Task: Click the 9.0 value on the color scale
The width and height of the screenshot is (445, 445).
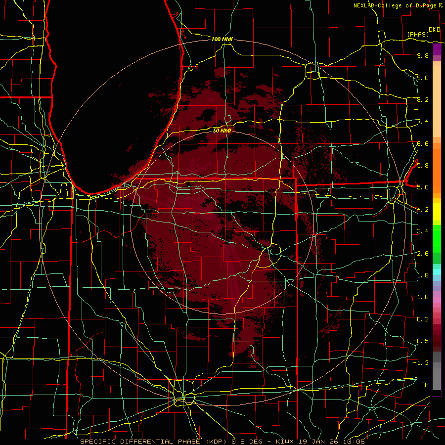Action: point(423,78)
